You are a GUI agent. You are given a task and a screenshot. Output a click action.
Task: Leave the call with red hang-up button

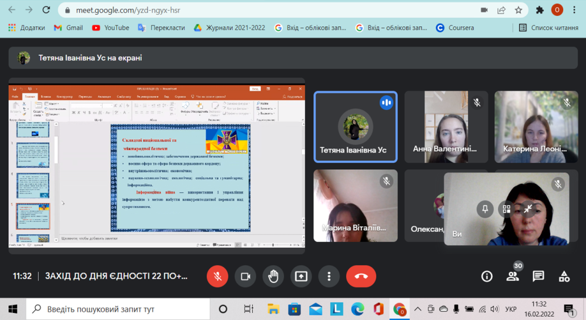[361, 277]
